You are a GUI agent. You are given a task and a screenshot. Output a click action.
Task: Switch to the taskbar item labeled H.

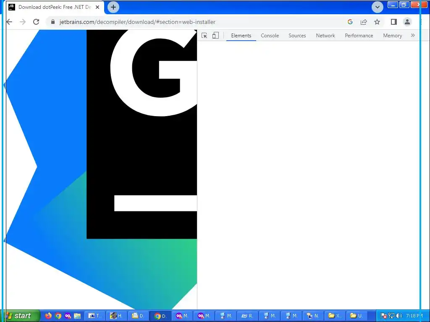(x=116, y=316)
